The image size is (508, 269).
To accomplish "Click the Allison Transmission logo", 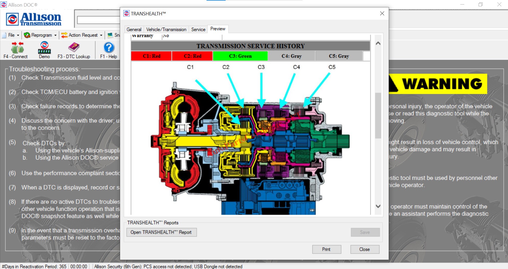I will tap(34, 19).
